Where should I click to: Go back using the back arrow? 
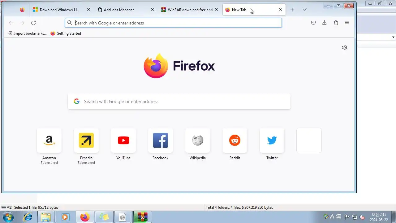coord(11,23)
